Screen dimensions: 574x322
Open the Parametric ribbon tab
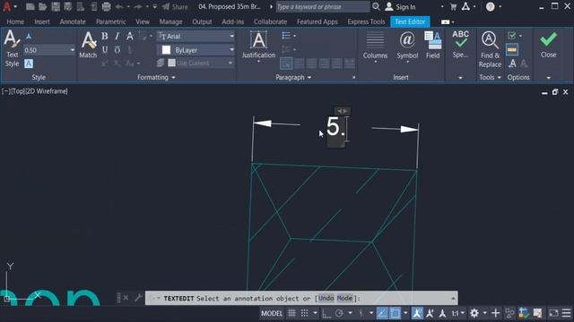(111, 21)
